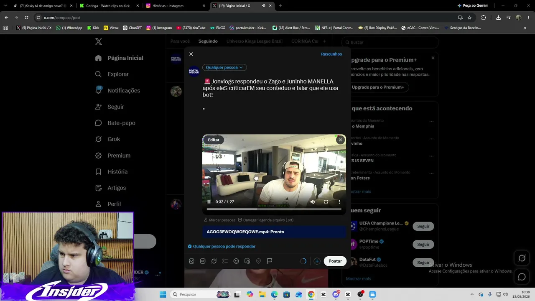Image resolution: width=535 pixels, height=301 pixels.
Task: Switch to the Seguindo tab
Action: click(208, 41)
